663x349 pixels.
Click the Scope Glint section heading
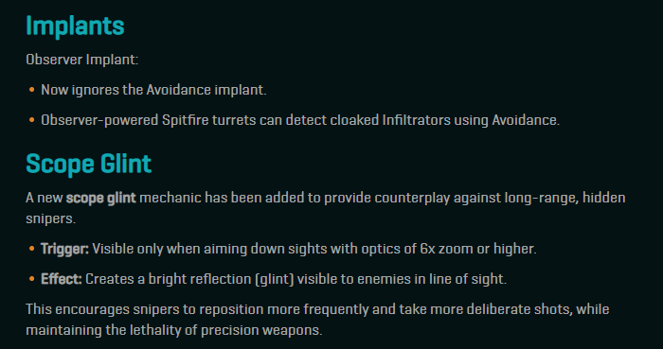coord(88,164)
